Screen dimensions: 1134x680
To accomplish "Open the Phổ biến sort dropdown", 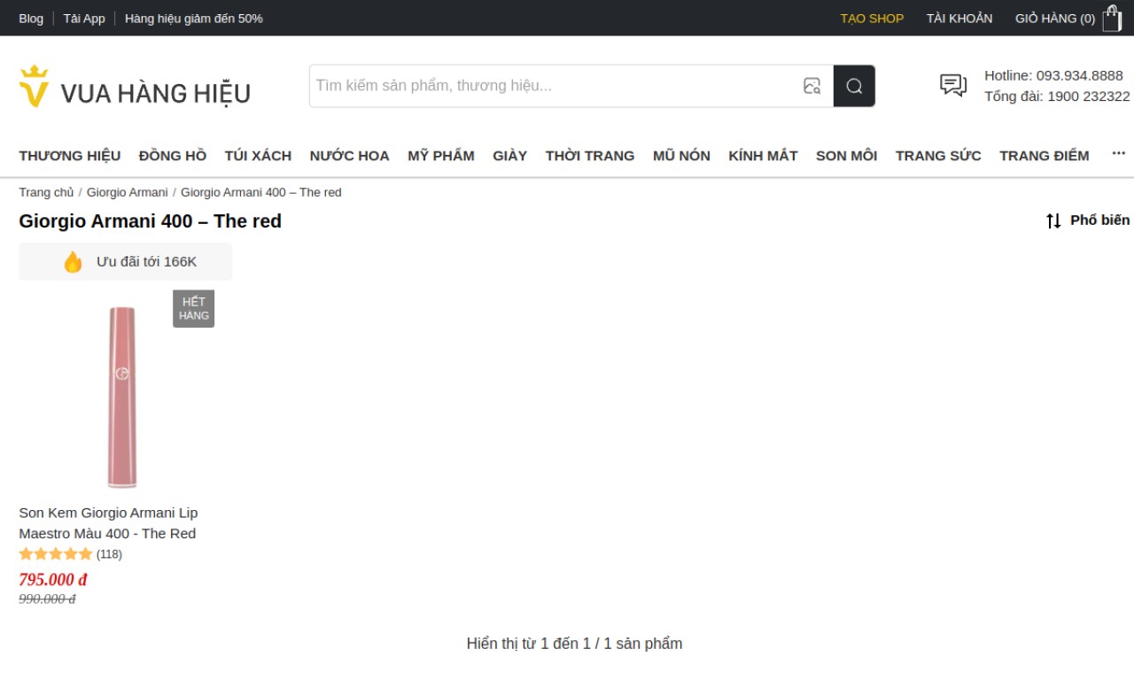I will pyautogui.click(x=1088, y=220).
